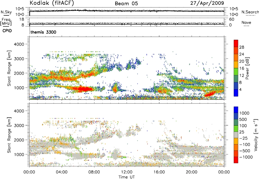
Task: Click the "themis 3300" CPID text
Action: click(x=43, y=32)
